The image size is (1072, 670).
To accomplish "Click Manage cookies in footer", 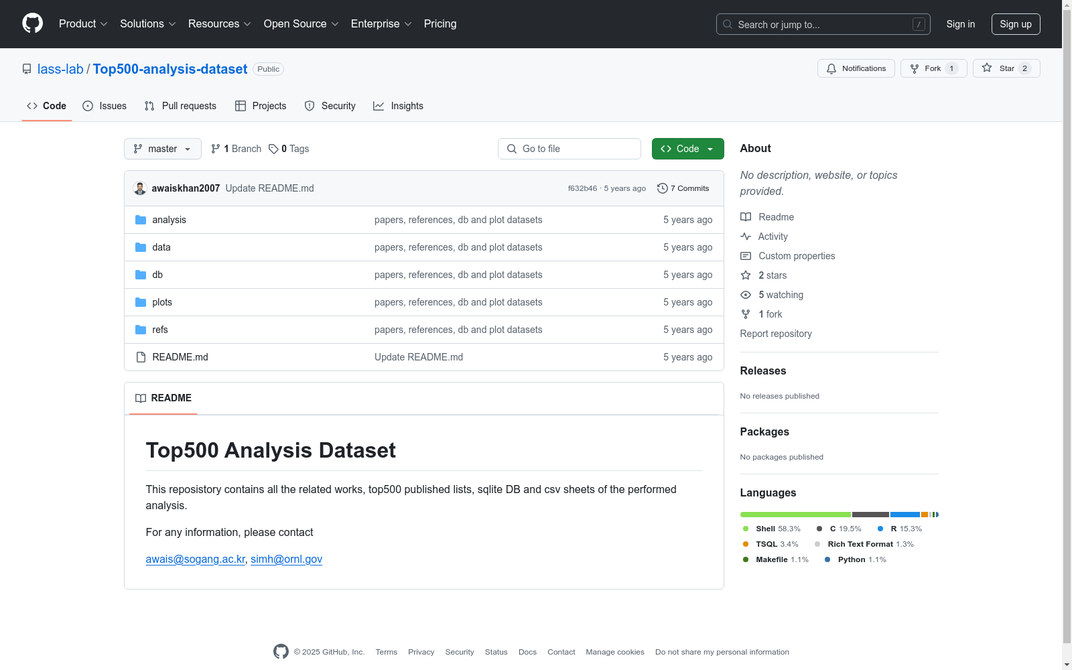I will pyautogui.click(x=615, y=652).
